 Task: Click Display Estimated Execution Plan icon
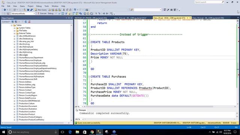click(63, 13)
